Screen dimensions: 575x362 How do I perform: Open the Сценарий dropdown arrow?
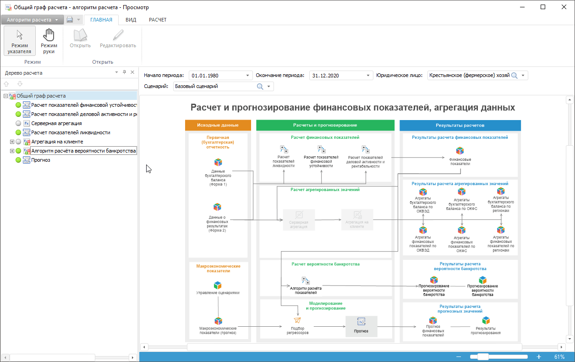(x=269, y=86)
